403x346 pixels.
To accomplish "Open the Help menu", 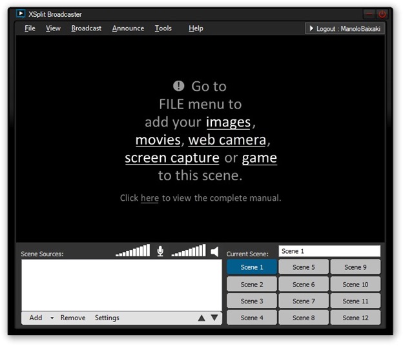I will pyautogui.click(x=196, y=28).
